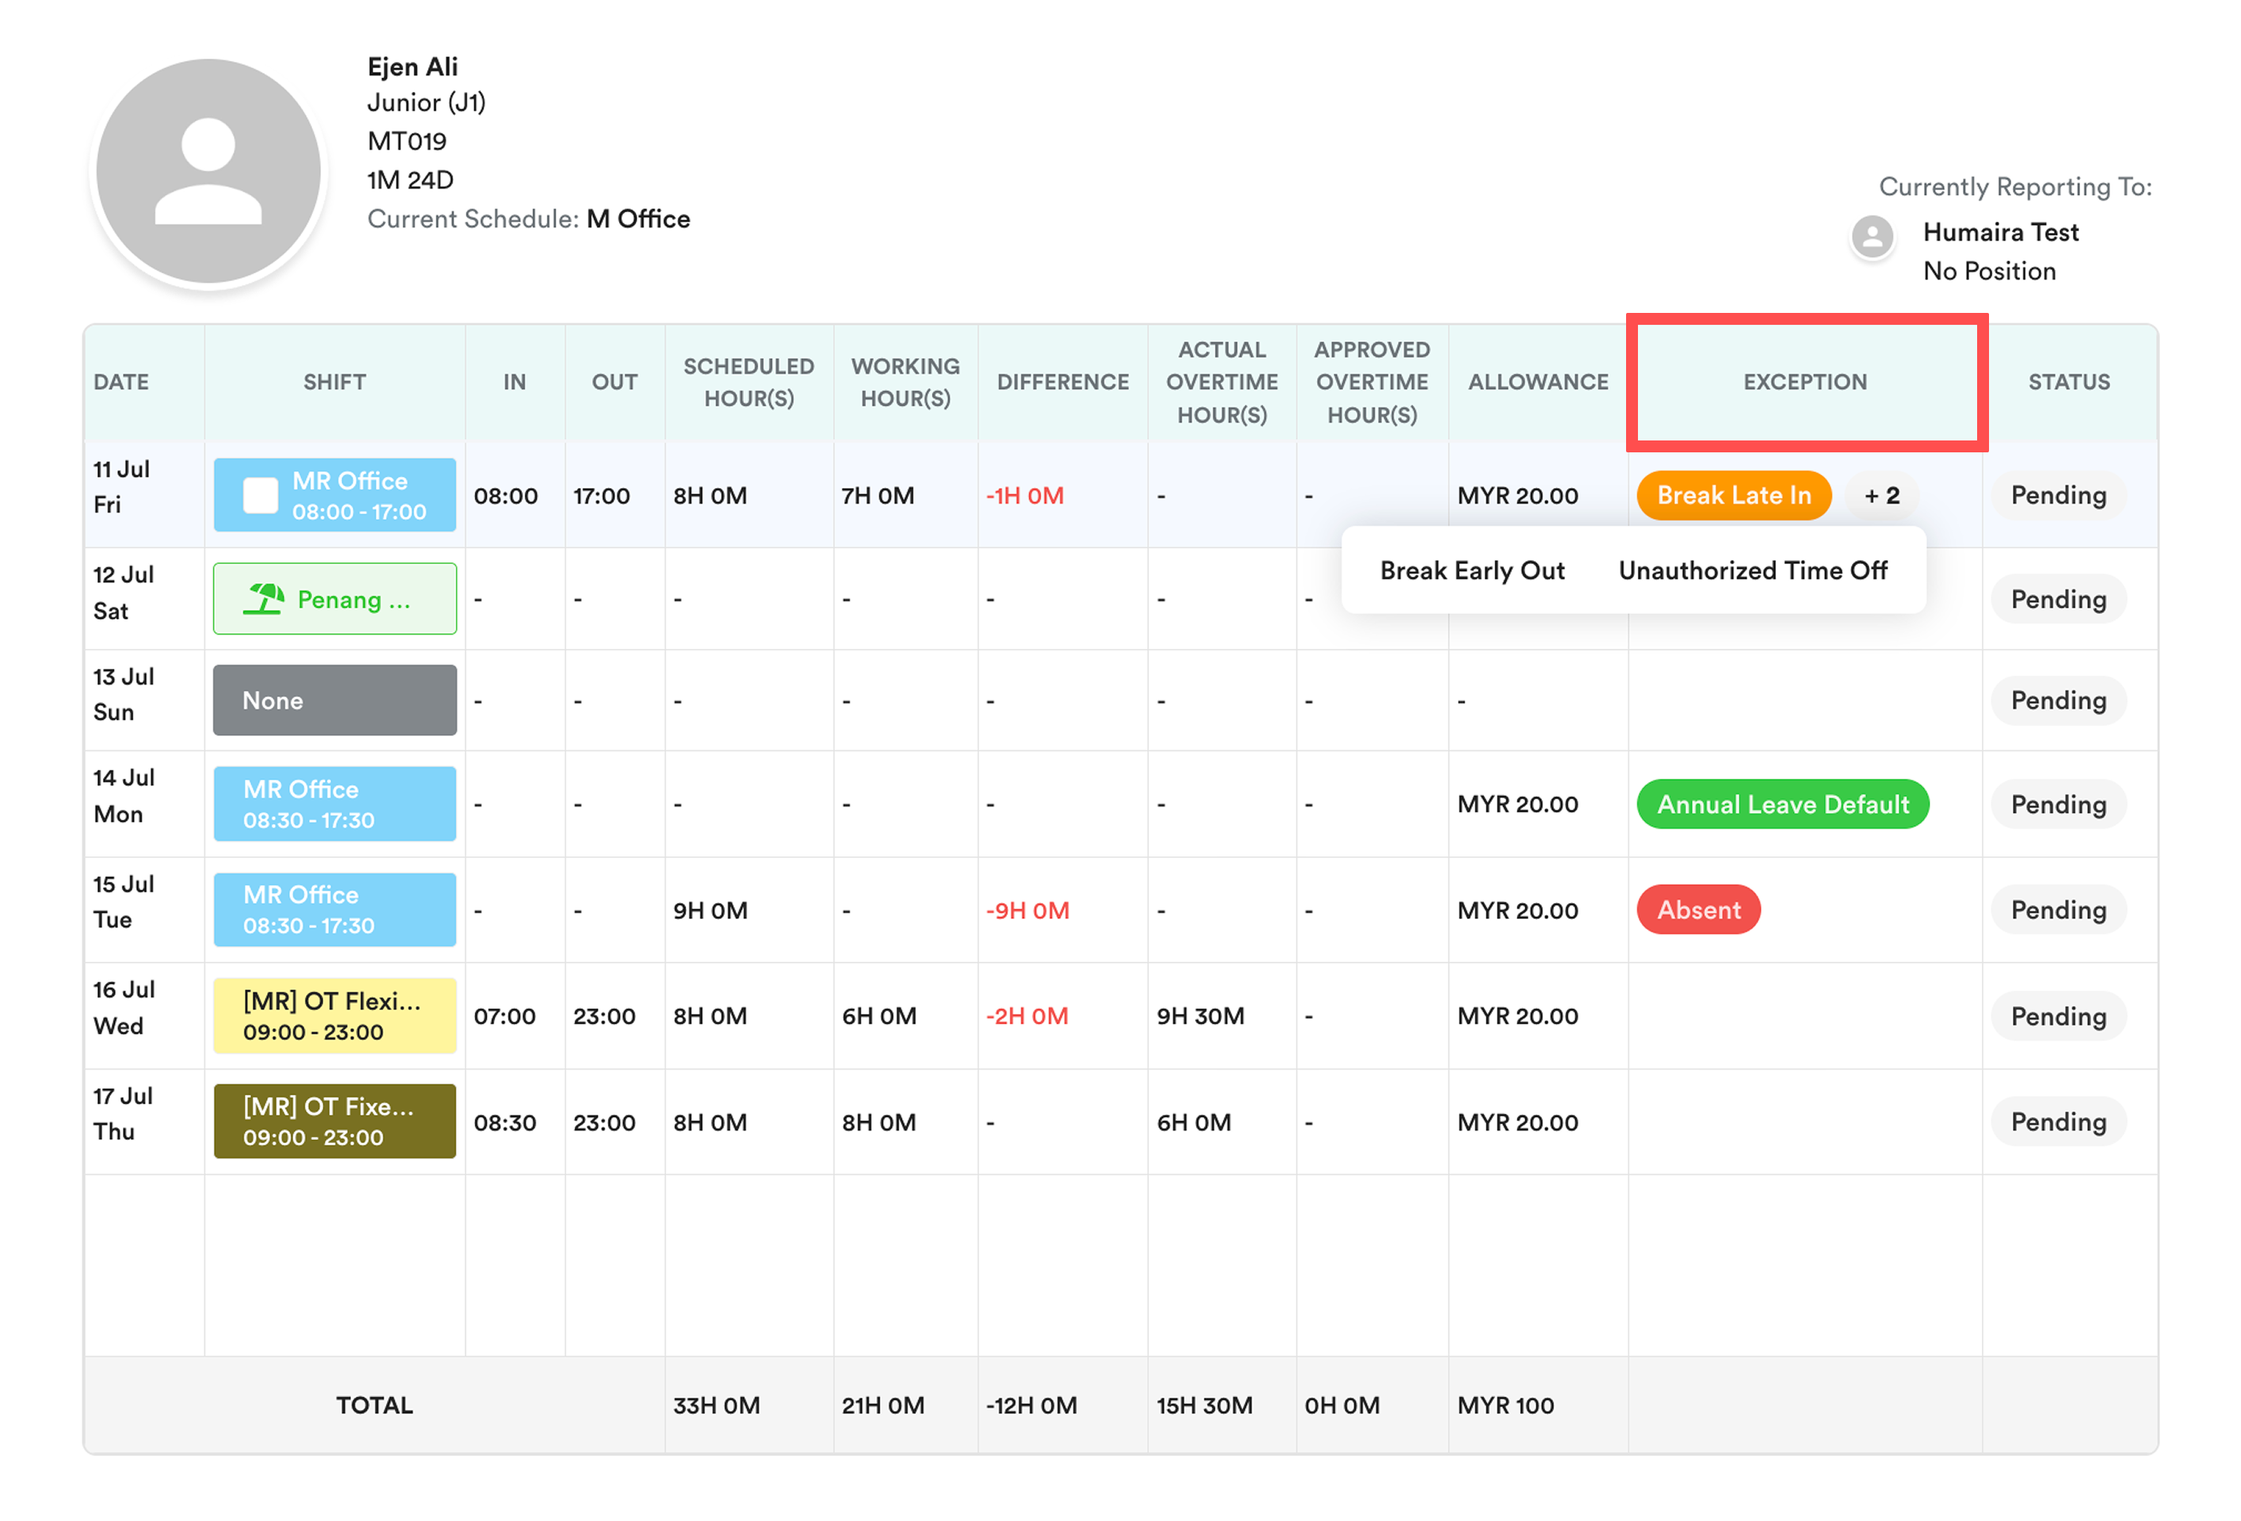Click the Exception column header
The width and height of the screenshot is (2241, 1521).
pos(1804,382)
